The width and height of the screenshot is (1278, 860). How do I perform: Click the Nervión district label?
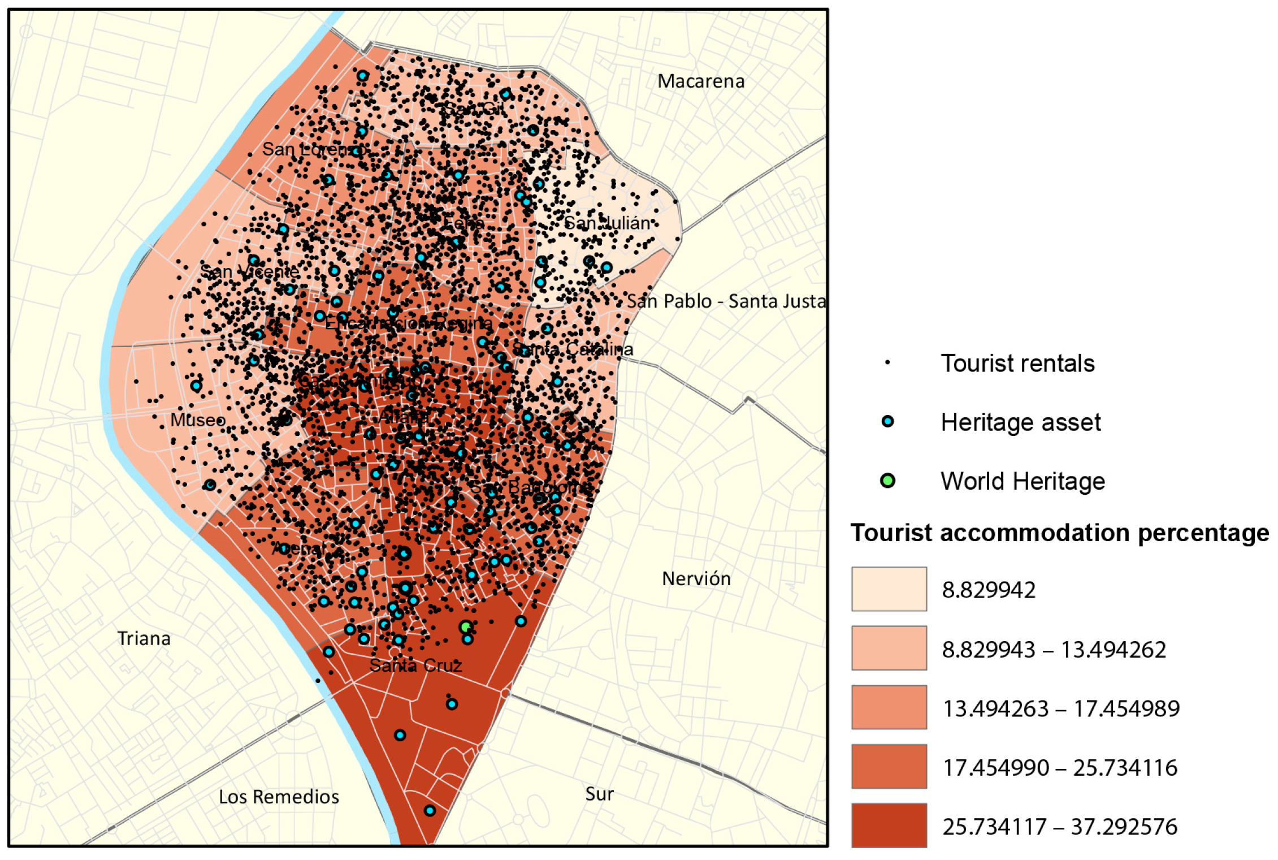click(696, 578)
